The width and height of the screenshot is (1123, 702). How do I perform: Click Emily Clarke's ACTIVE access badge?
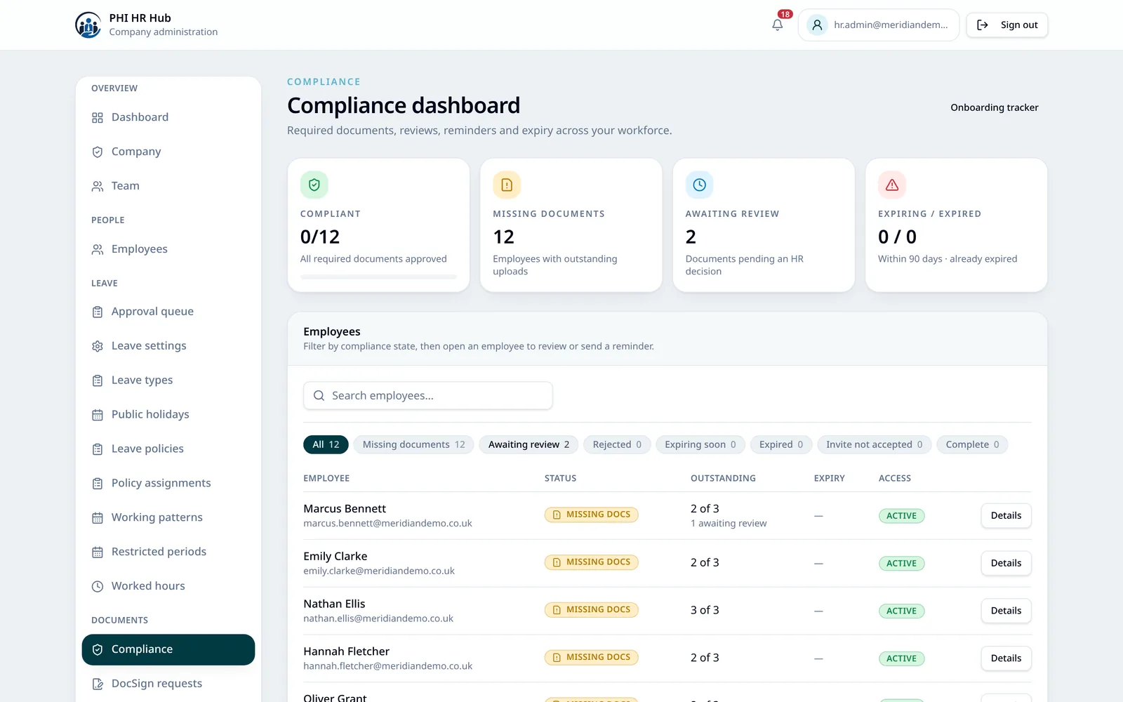click(901, 564)
